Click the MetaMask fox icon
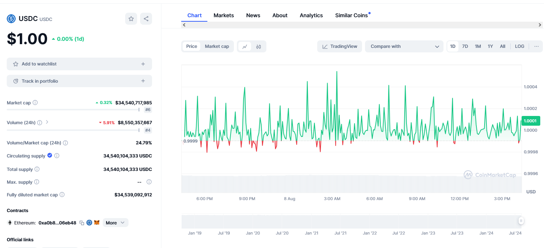 [97, 223]
